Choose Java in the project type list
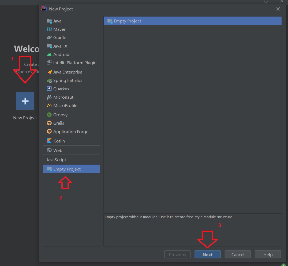Screen dimensions: 288x266 (57, 21)
